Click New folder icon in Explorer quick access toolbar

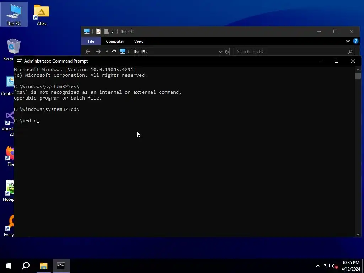(x=106, y=32)
